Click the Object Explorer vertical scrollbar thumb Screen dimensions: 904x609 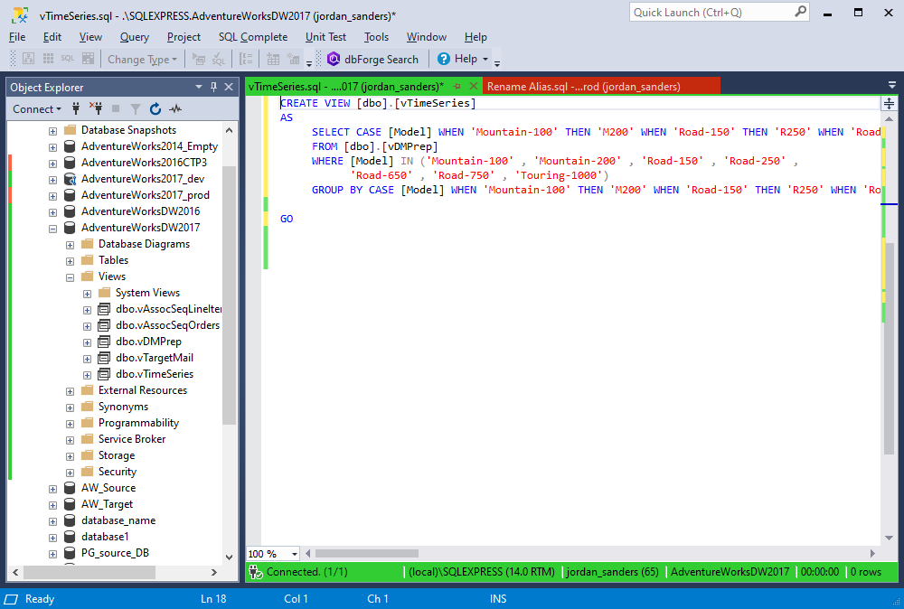pos(229,295)
